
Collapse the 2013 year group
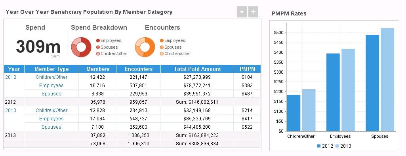[x=11, y=110]
